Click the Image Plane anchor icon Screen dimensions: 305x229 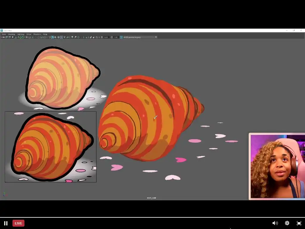point(16,37)
